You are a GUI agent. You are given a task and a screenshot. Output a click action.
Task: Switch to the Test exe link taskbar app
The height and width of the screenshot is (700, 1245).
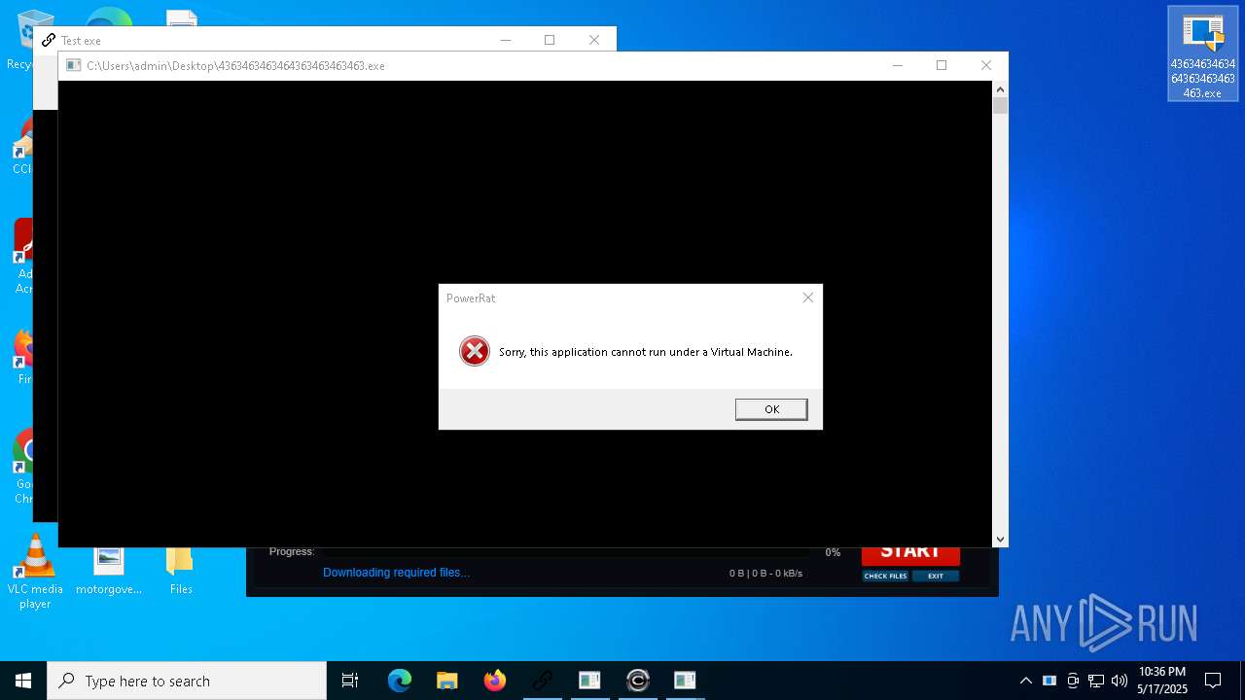point(542,681)
